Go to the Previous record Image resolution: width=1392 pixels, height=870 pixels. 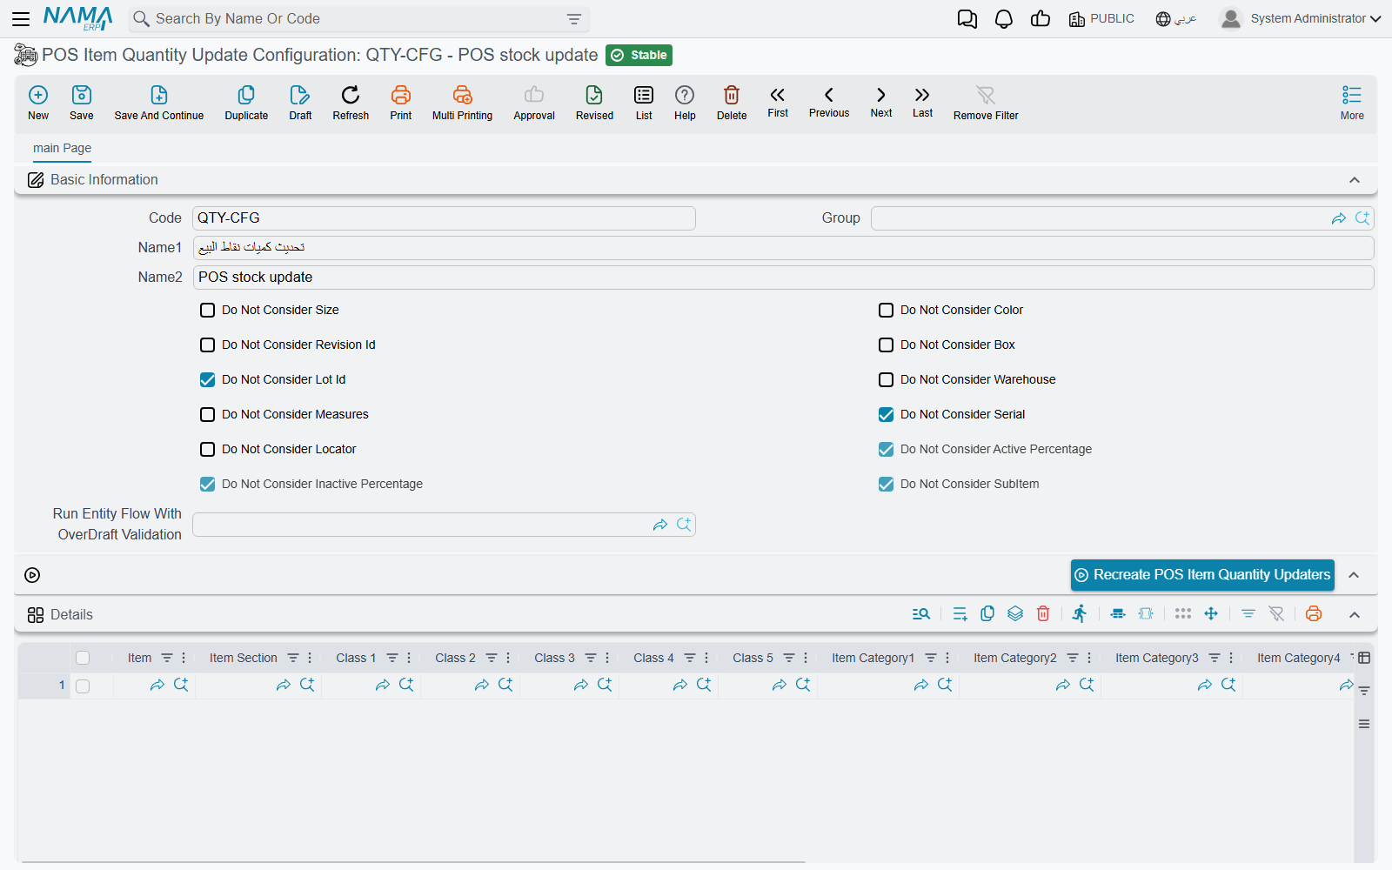coord(829,102)
